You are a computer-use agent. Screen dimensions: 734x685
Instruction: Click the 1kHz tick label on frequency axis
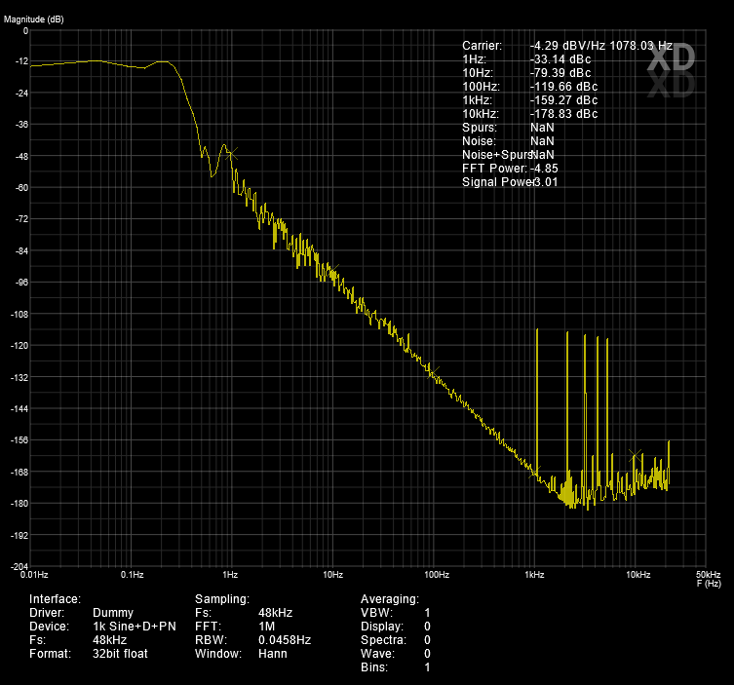coord(534,575)
